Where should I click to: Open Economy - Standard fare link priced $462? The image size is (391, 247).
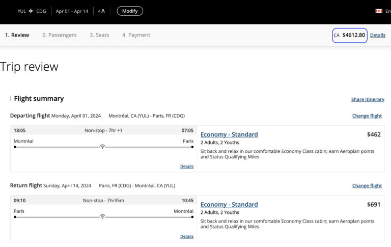click(229, 134)
